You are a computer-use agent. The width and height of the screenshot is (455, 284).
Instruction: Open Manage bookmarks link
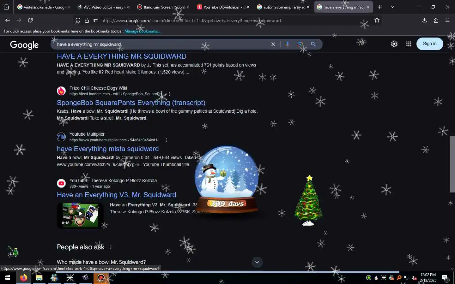pyautogui.click(x=143, y=31)
